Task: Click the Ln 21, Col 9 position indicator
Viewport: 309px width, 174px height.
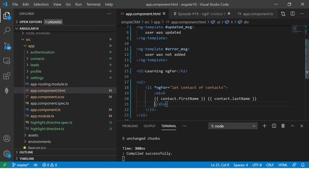Action: click(x=220, y=165)
